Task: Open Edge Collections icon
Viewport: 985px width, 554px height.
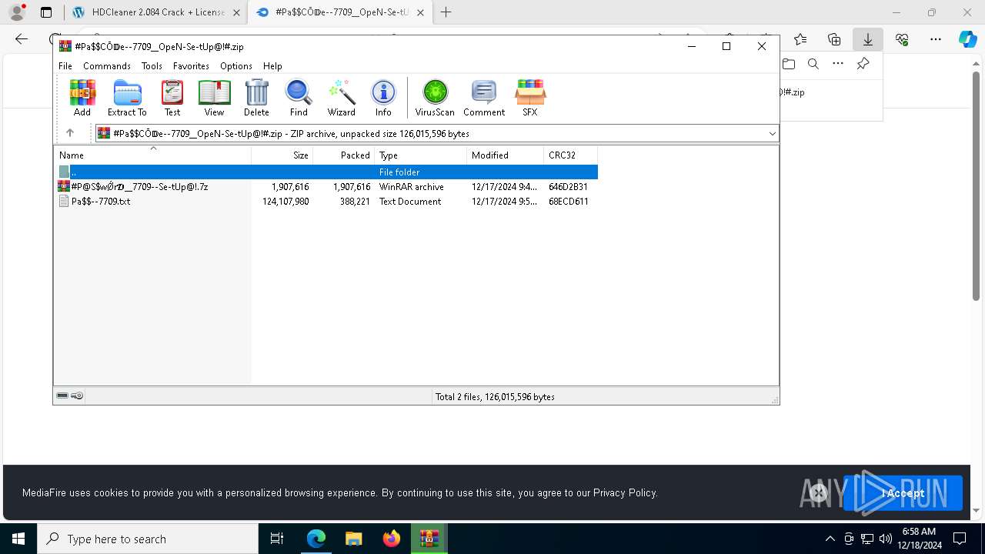Action: pyautogui.click(x=834, y=39)
